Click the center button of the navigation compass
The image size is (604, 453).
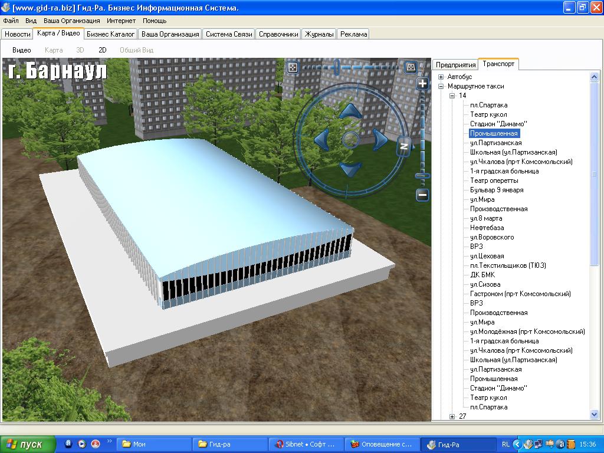coord(350,140)
